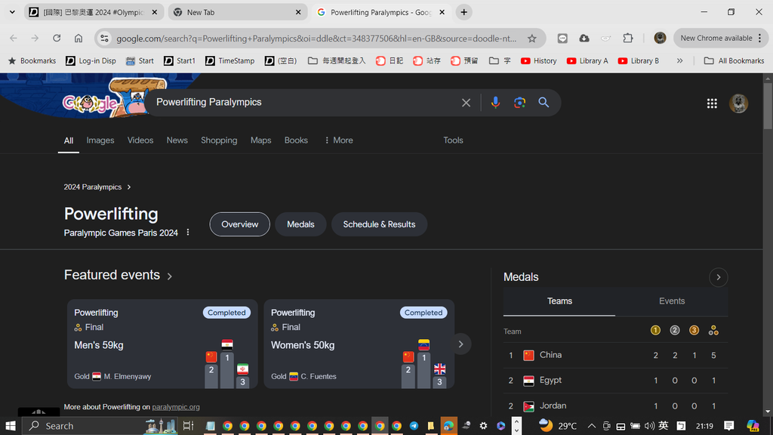Open the Tools search option
Viewport: 773px width, 435px height.
click(x=453, y=140)
